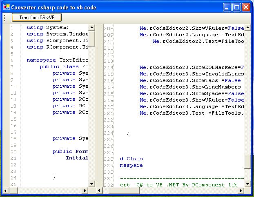The width and height of the screenshot is (254, 197).
Task: Click the right editor vertical scrollbar thumb
Action: (247, 162)
